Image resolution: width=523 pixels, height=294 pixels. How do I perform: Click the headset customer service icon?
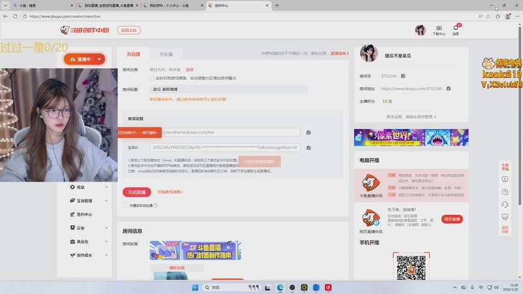click(x=505, y=204)
